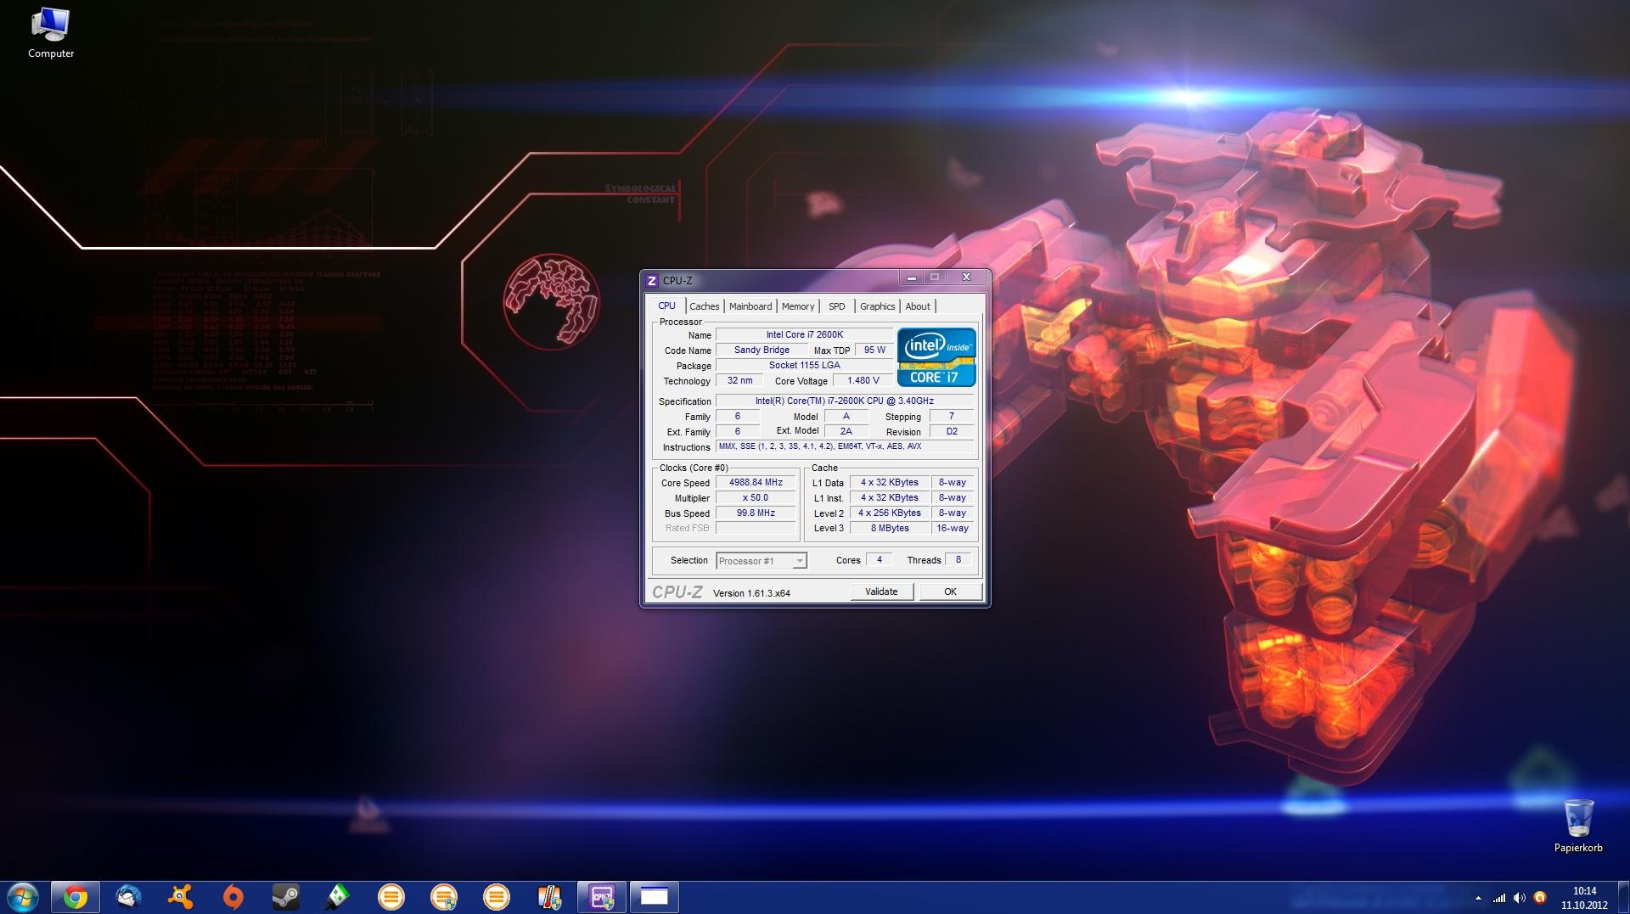This screenshot has height=914, width=1630.
Task: Open the SPD tab
Action: (x=837, y=306)
